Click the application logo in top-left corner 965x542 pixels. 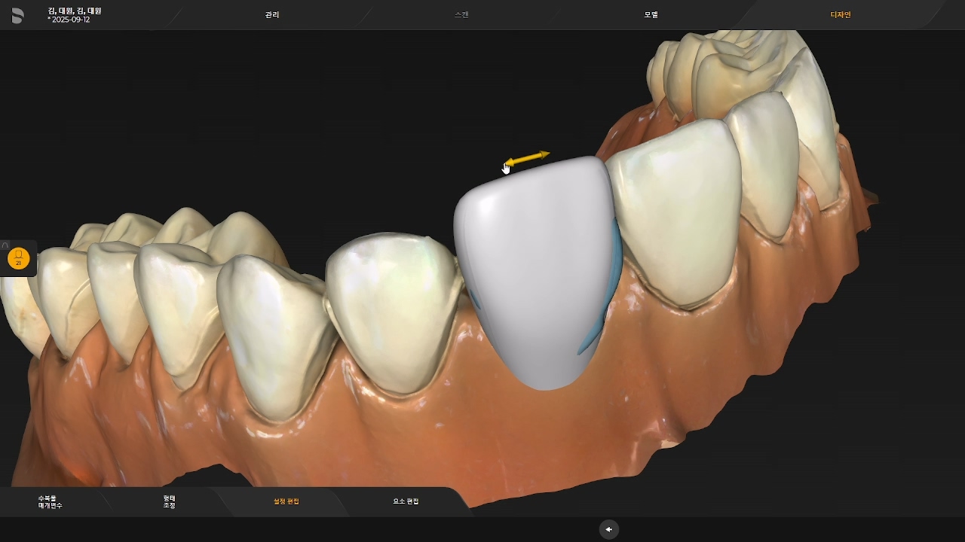[x=17, y=15]
